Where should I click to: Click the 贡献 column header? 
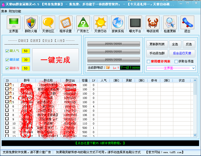coord(129,81)
